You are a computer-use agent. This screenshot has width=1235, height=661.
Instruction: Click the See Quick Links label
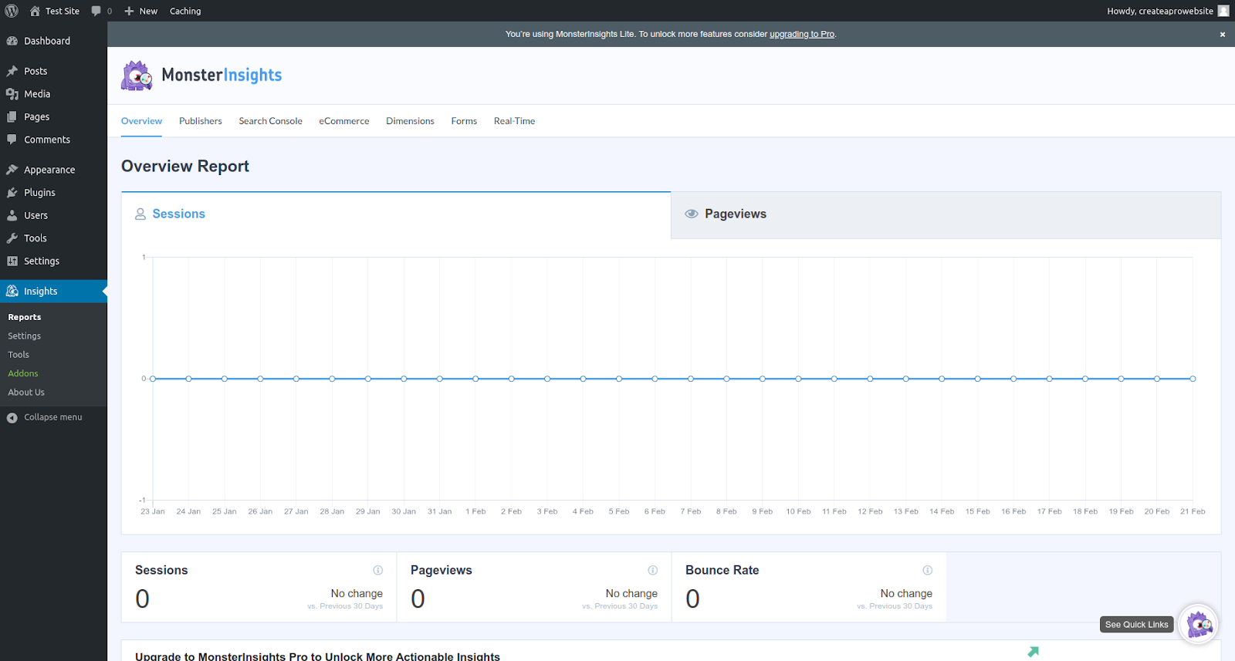(x=1137, y=625)
